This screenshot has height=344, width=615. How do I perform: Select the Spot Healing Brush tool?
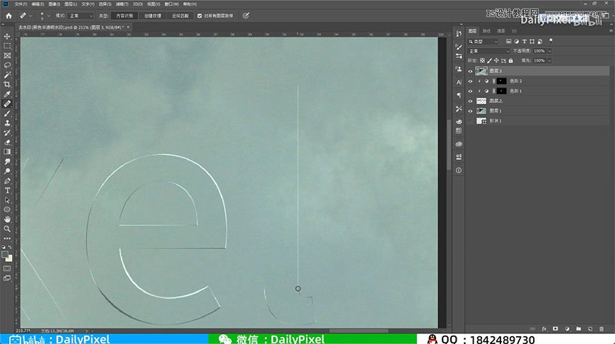pyautogui.click(x=7, y=103)
